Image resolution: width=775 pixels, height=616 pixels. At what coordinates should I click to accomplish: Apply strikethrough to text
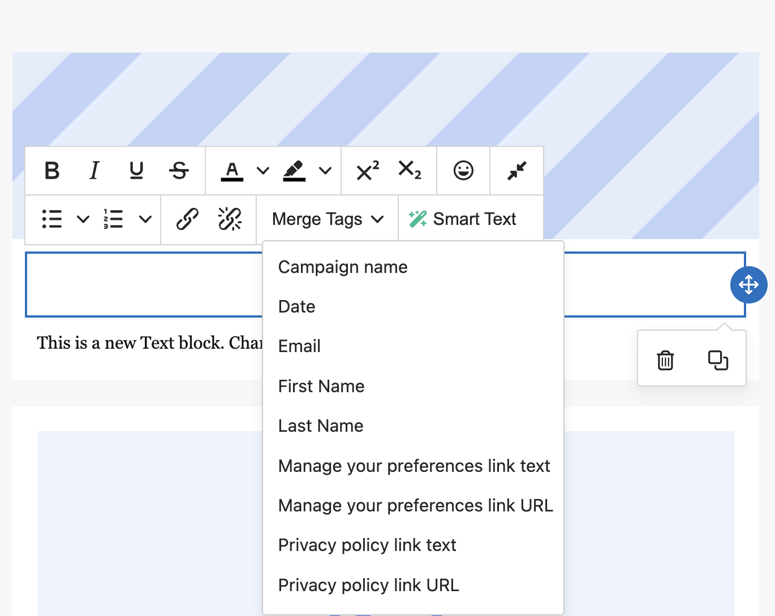point(179,171)
